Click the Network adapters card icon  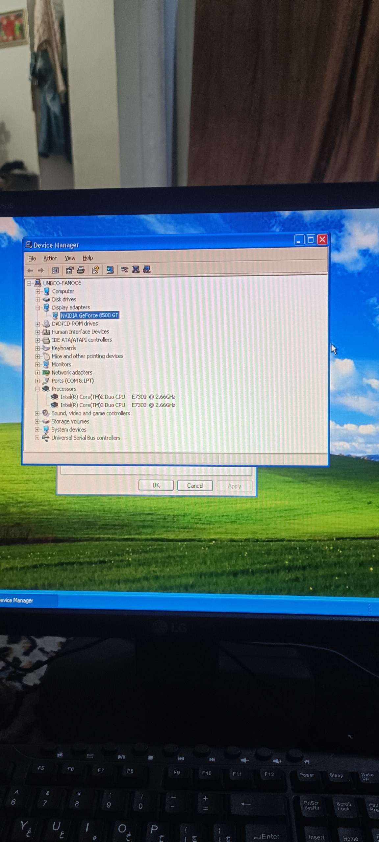pos(46,373)
